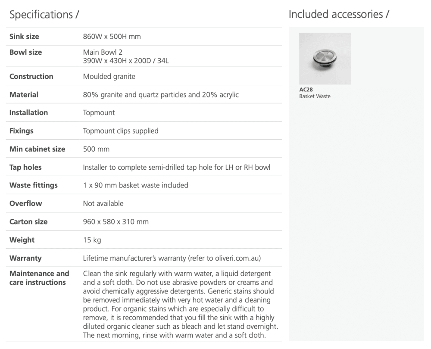Click the Sink size row label
Image resolution: width=431 pixels, height=349 pixels.
click(24, 37)
